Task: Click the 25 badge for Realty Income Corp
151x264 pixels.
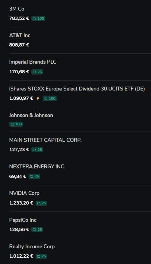Action: (x=41, y=256)
